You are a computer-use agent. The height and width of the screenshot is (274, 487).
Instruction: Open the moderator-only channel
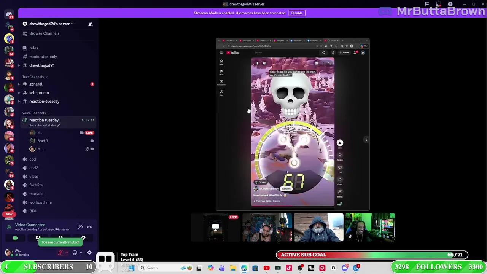pyautogui.click(x=43, y=57)
